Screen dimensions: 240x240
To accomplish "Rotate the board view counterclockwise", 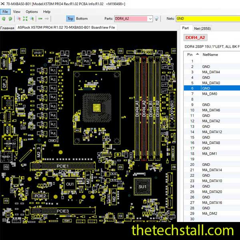I will (4, 19).
